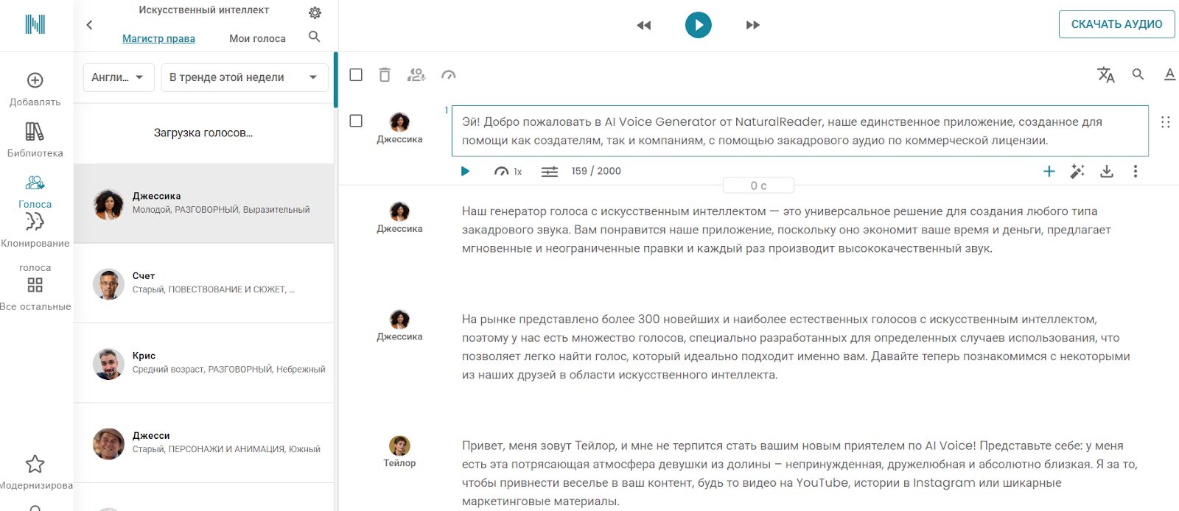
Task: Switch to Магистр права tab
Action: (158, 38)
